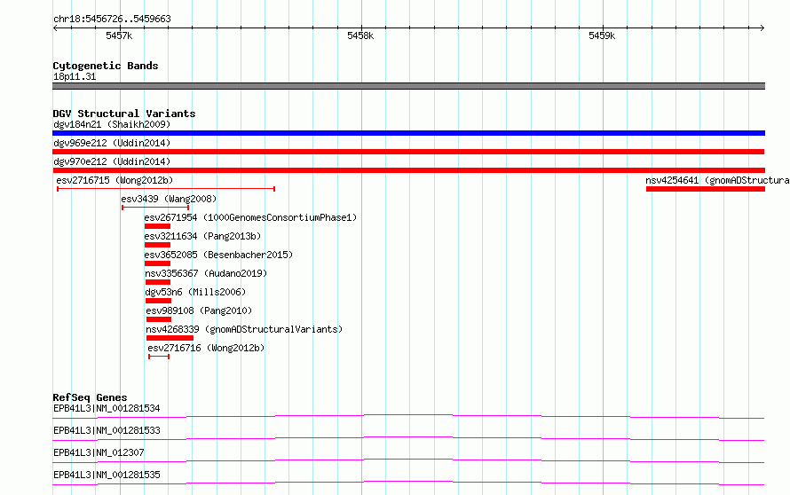Click the esv3439 thin range line

[x=155, y=208]
